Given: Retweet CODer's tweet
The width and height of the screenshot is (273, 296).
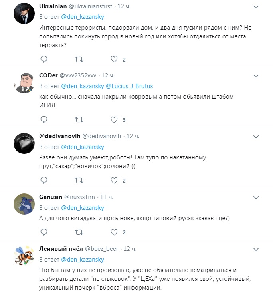Looking at the screenshot, I should click(79, 120).
